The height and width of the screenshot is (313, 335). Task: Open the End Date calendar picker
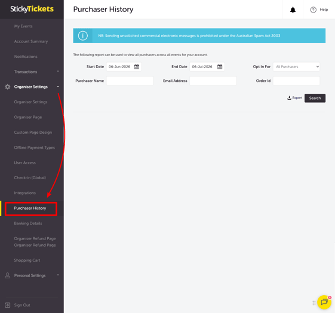pos(220,67)
